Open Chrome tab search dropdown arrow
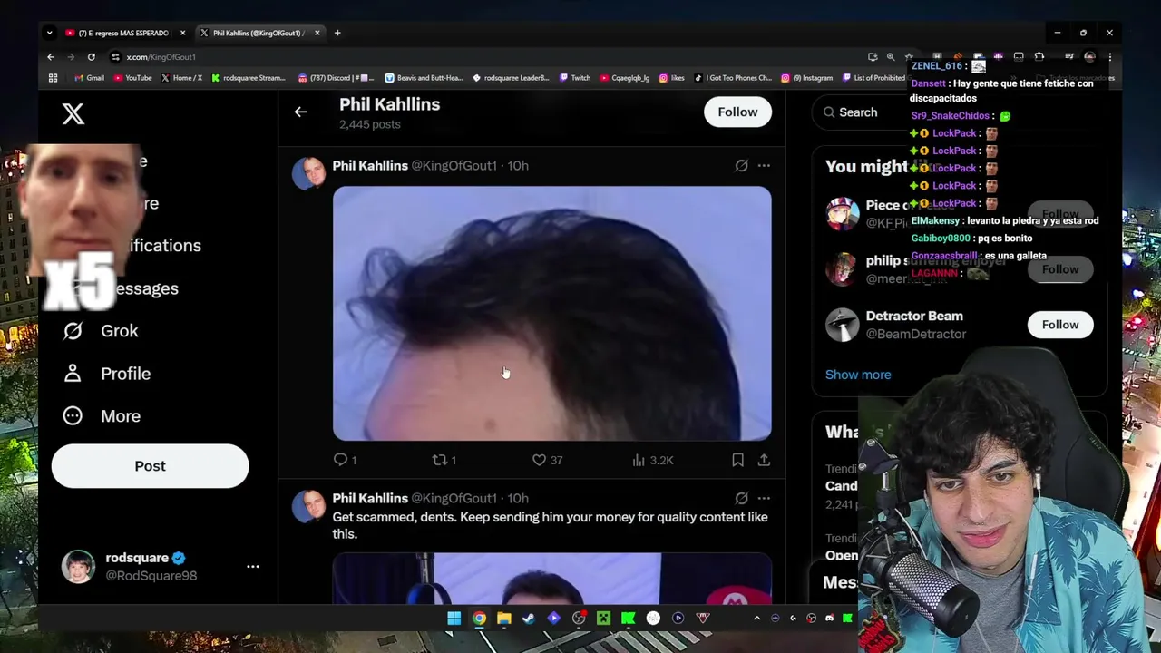Image resolution: width=1161 pixels, height=653 pixels. [x=49, y=33]
